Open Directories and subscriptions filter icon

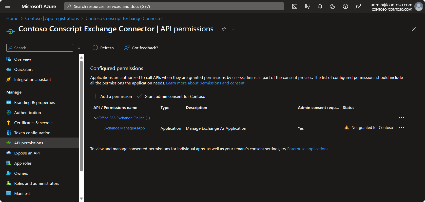[307, 6]
